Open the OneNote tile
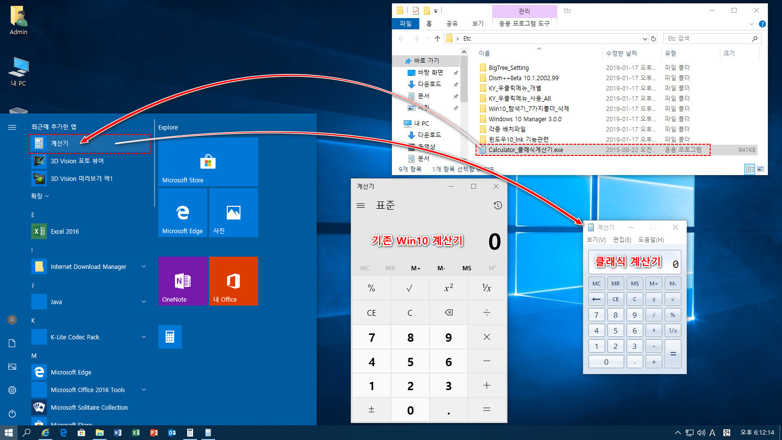 183,281
